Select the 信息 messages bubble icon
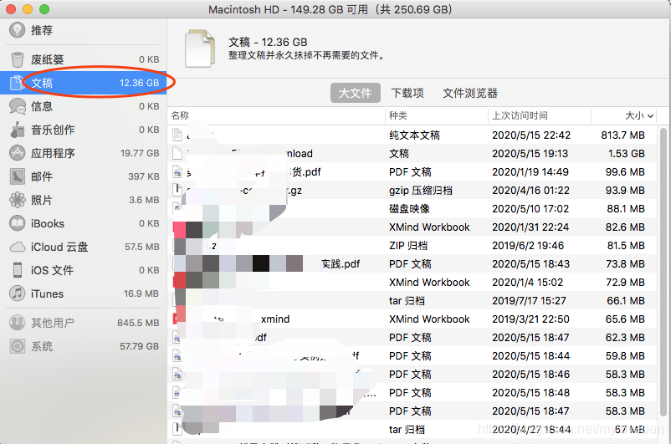This screenshot has width=671, height=444. pos(17,106)
